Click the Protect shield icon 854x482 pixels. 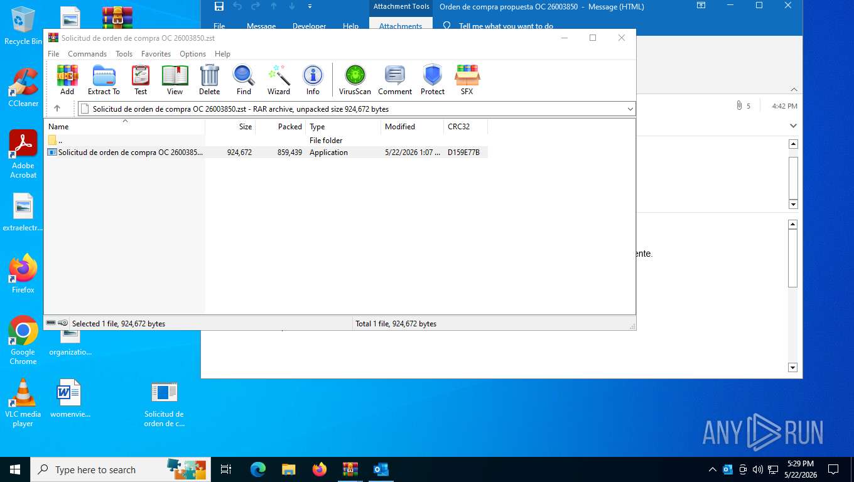point(433,80)
